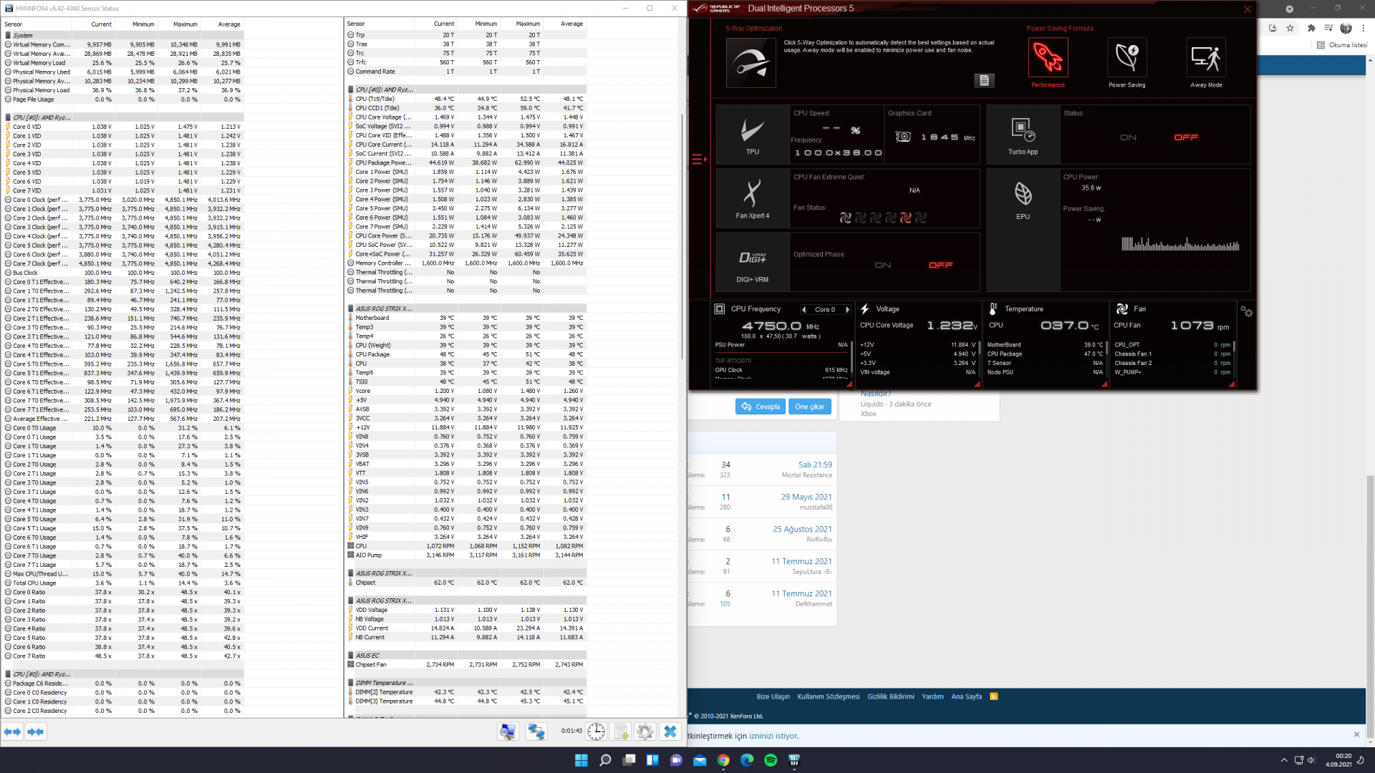The height and width of the screenshot is (773, 1375).
Task: Set Optimized Phase to ON
Action: [x=882, y=266]
